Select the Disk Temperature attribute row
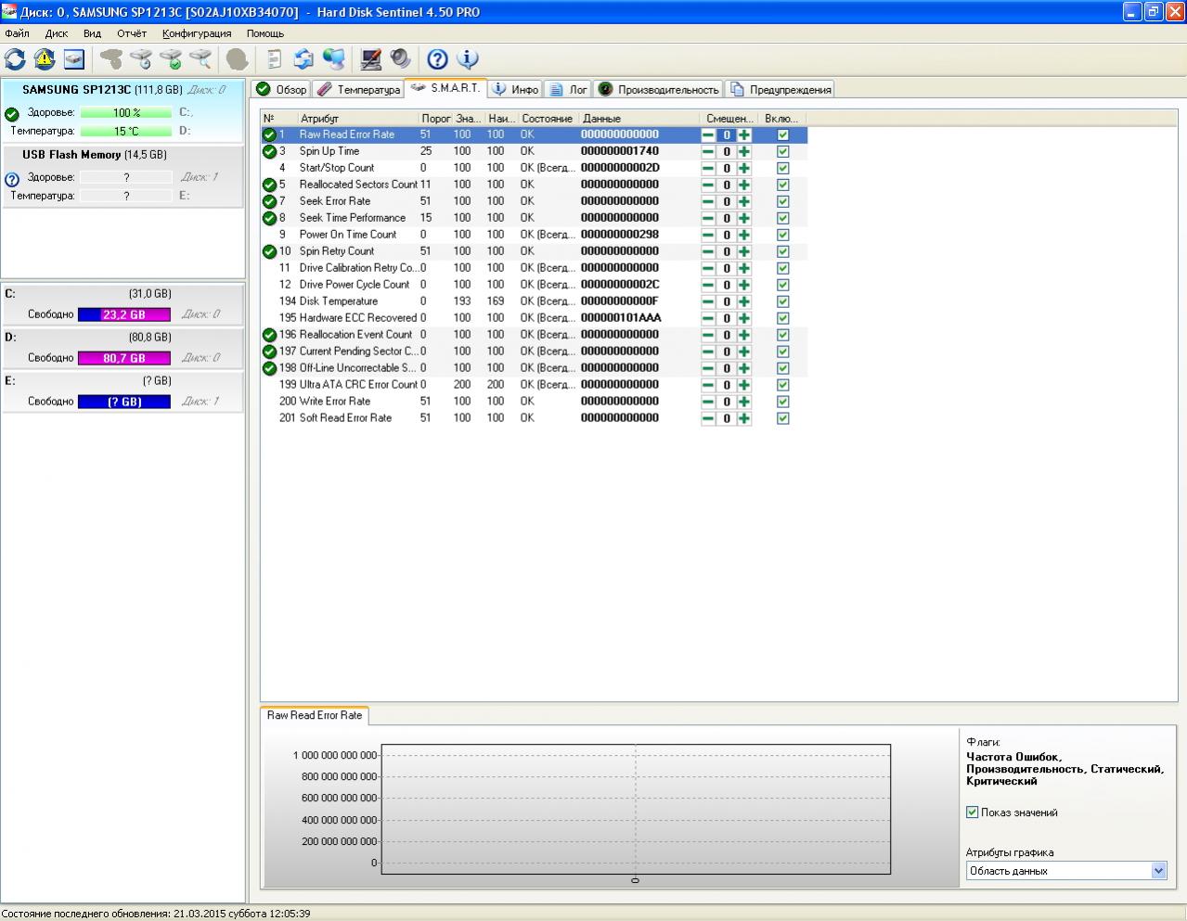The image size is (1187, 921). 534,301
